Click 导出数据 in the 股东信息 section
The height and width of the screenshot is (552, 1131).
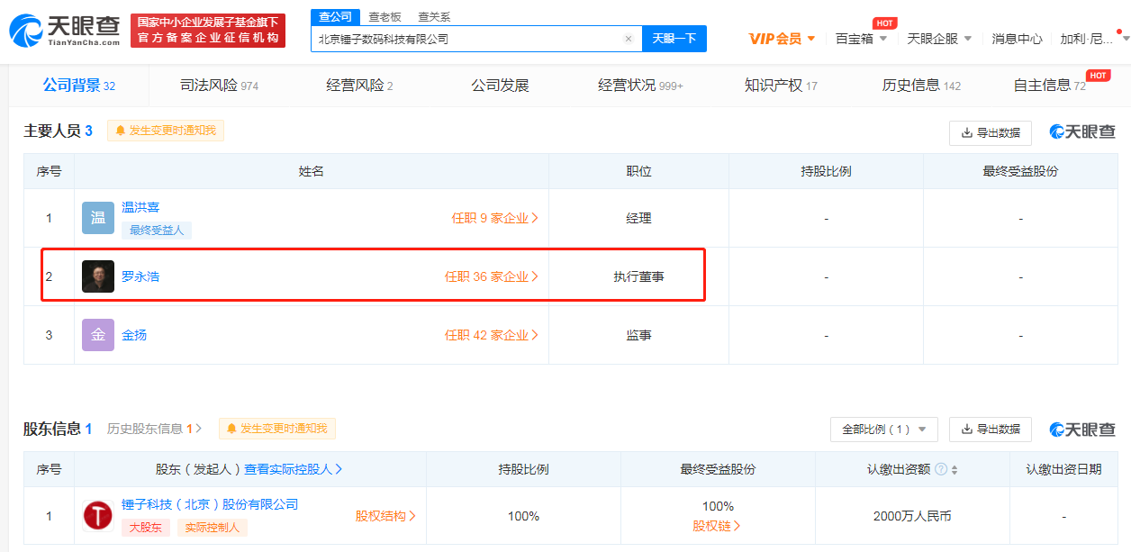click(991, 430)
